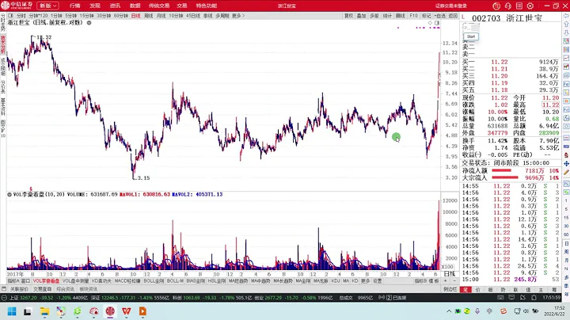Viewport: 570px width, 320px height.
Task: Click the stock code 002703 title
Action: click(486, 18)
